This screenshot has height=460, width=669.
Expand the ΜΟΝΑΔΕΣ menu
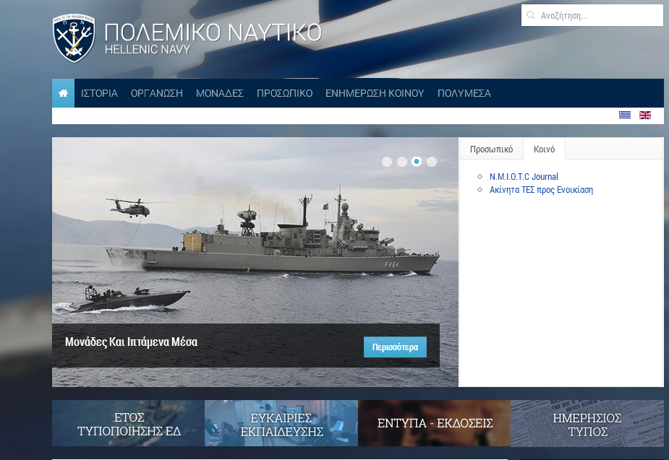tap(219, 93)
